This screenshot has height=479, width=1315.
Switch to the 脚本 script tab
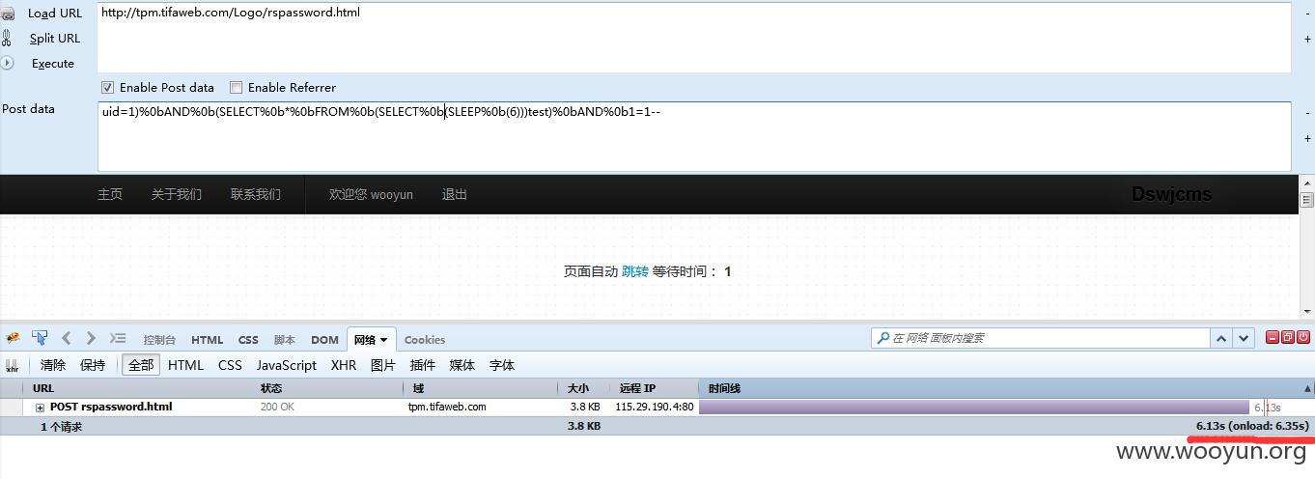click(x=285, y=340)
